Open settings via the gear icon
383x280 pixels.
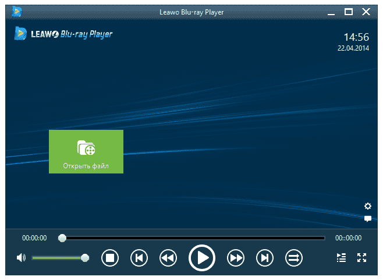point(367,206)
